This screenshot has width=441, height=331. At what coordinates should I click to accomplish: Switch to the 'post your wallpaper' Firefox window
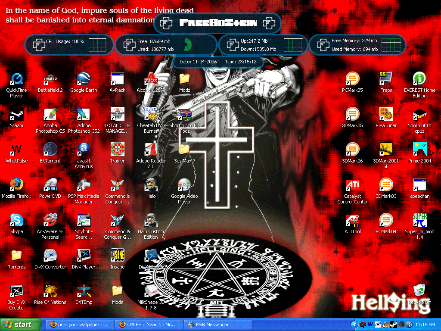[x=79, y=325]
